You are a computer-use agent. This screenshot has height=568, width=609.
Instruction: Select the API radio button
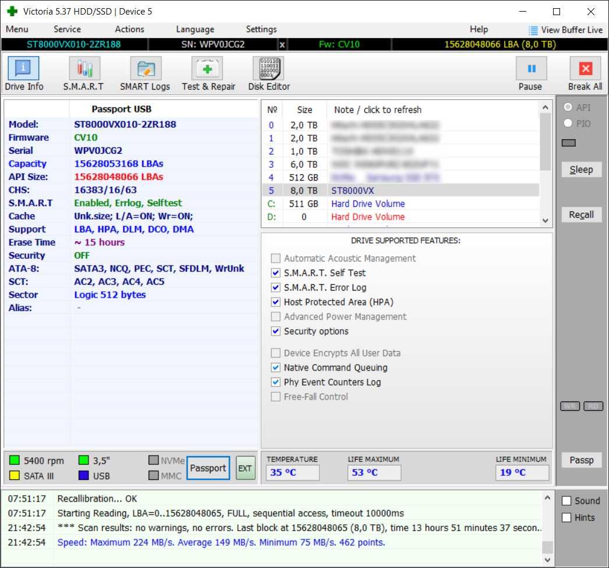click(x=568, y=107)
